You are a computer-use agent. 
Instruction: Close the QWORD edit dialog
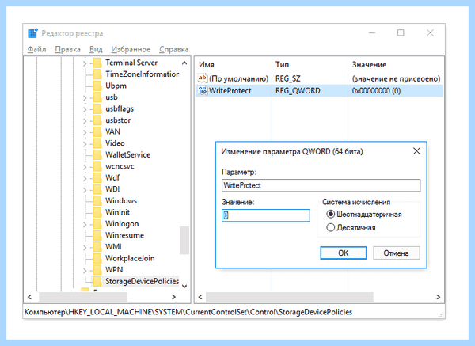point(417,151)
